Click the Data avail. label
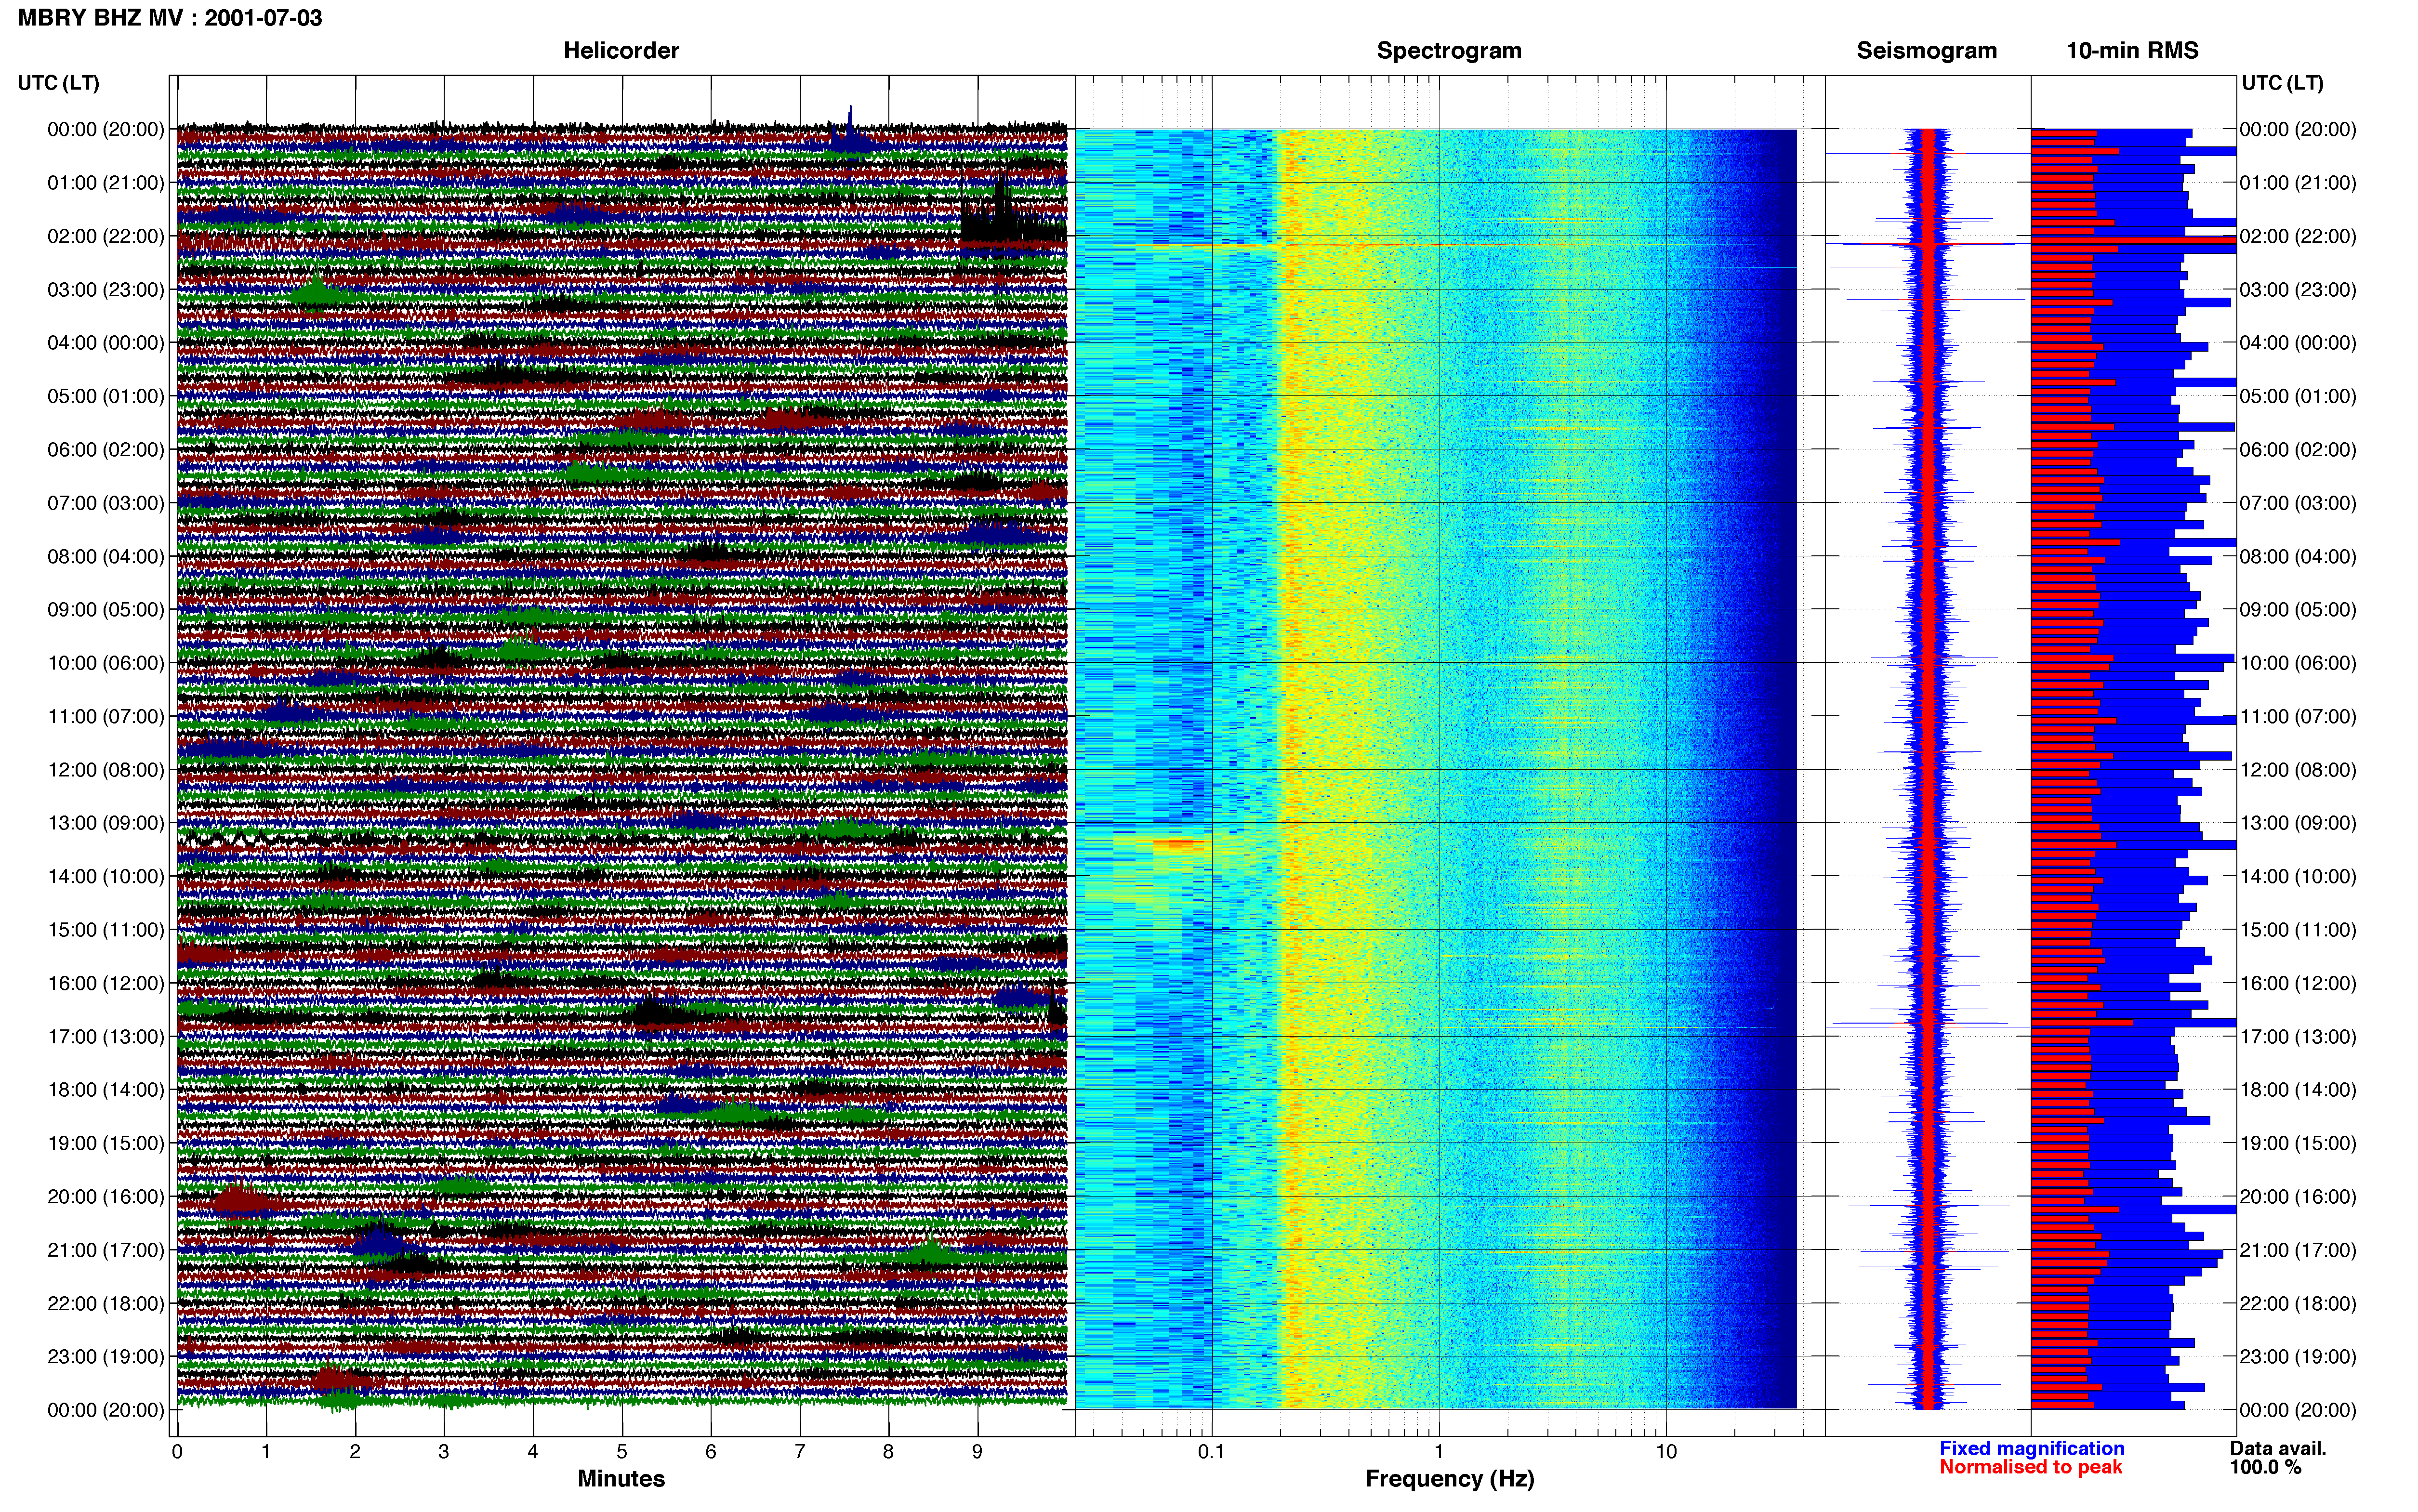 2278,1449
